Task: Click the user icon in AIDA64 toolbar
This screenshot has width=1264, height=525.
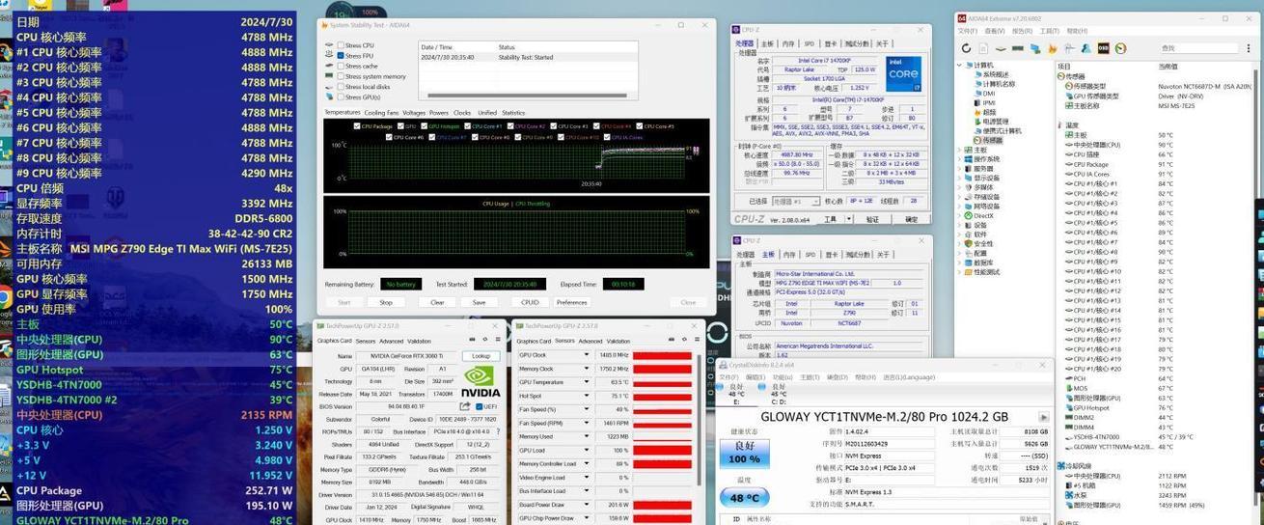Action: pyautogui.click(x=1086, y=48)
